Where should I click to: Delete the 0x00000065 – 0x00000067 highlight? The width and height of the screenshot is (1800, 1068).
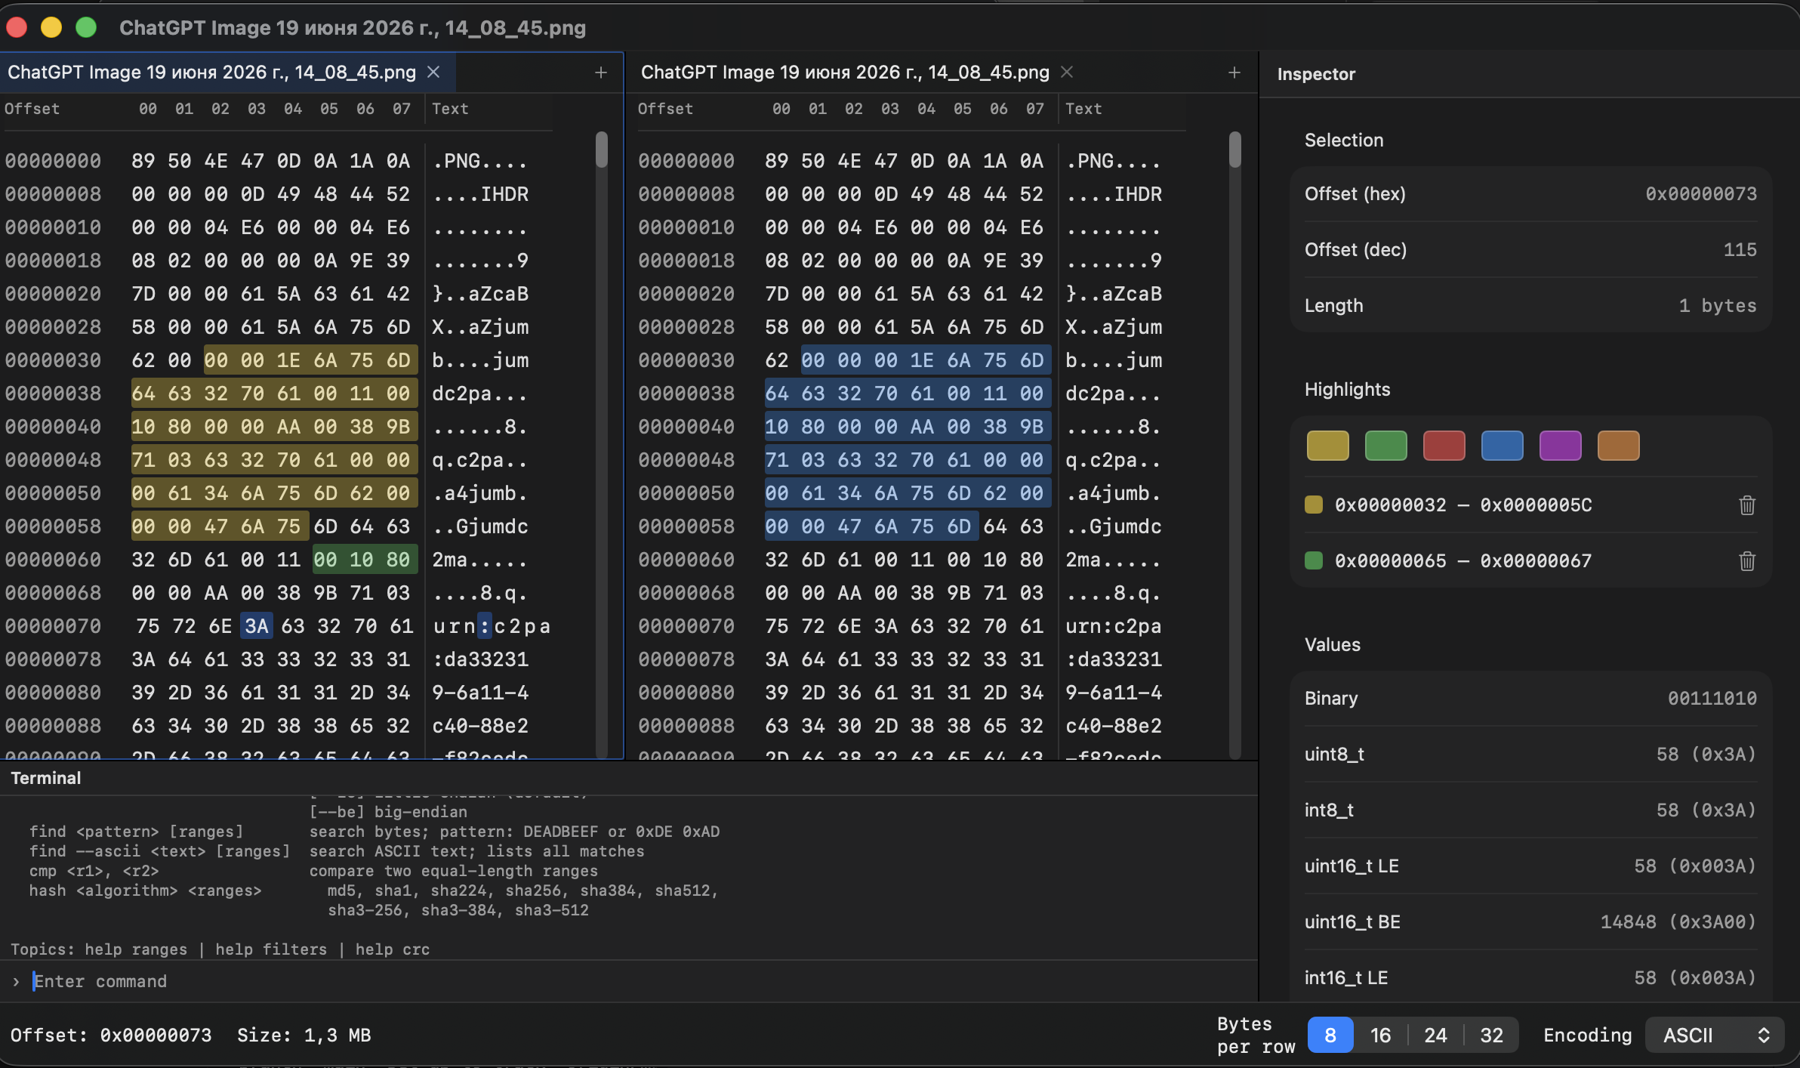click(1747, 560)
